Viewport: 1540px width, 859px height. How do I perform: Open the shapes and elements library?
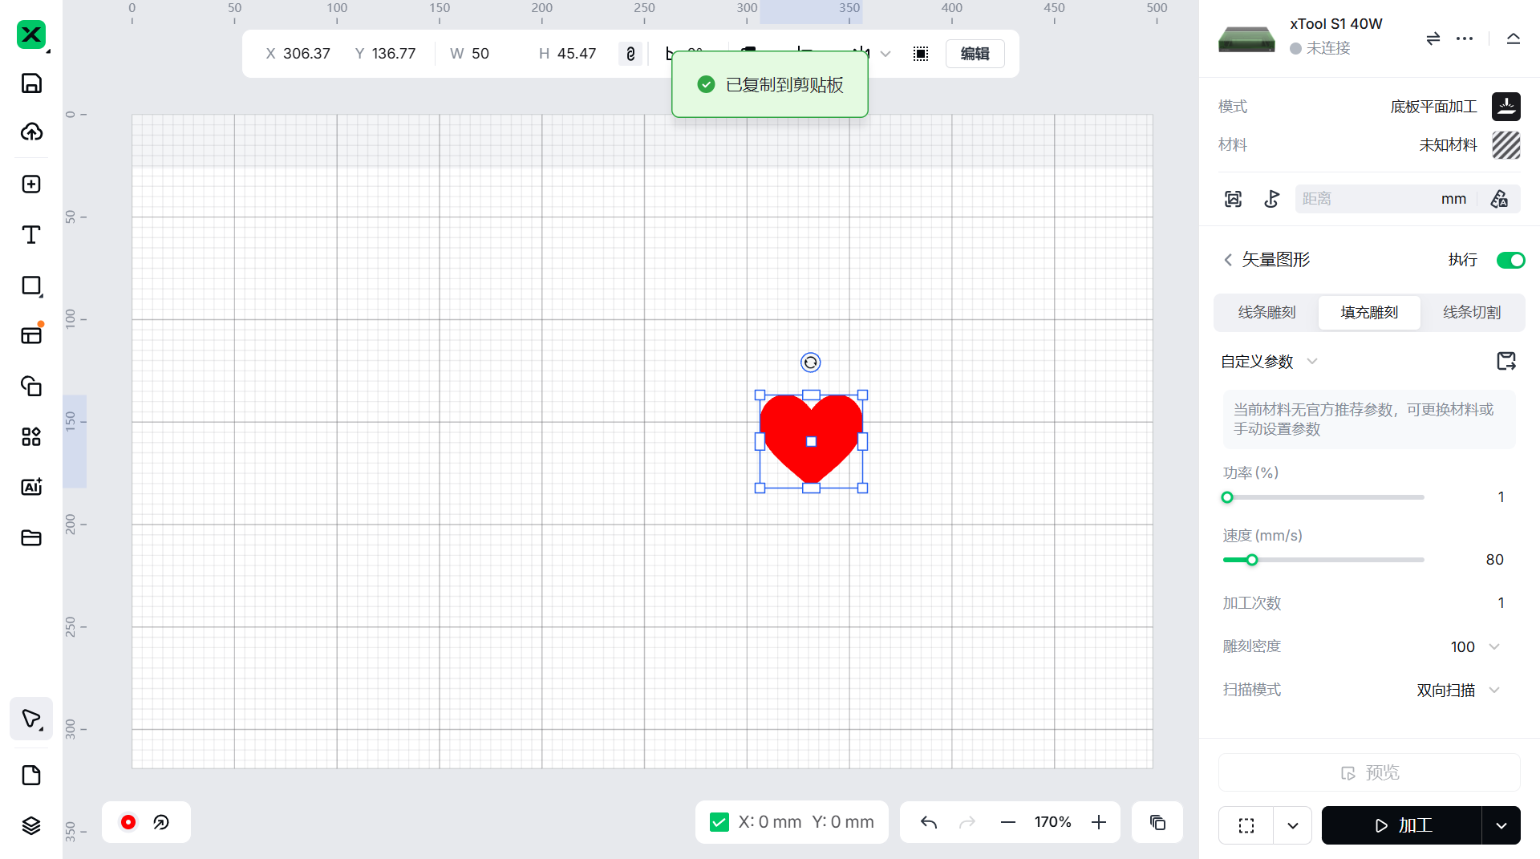[31, 437]
